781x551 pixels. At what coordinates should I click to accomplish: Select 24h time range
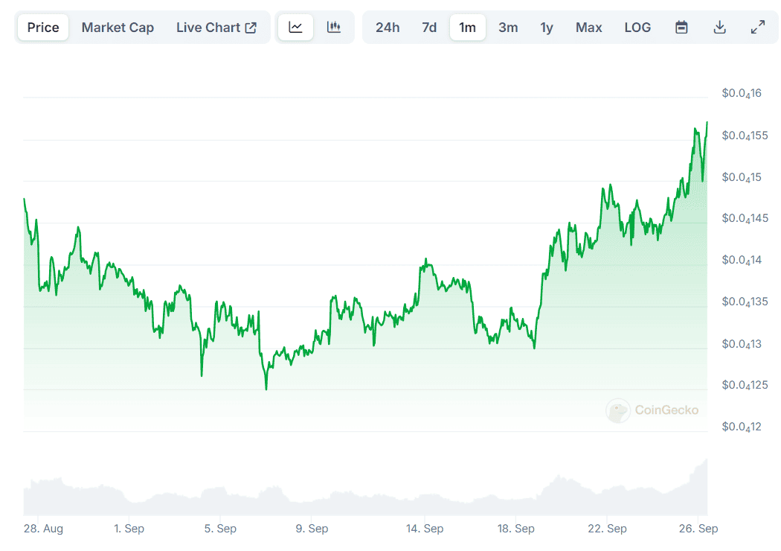[388, 28]
